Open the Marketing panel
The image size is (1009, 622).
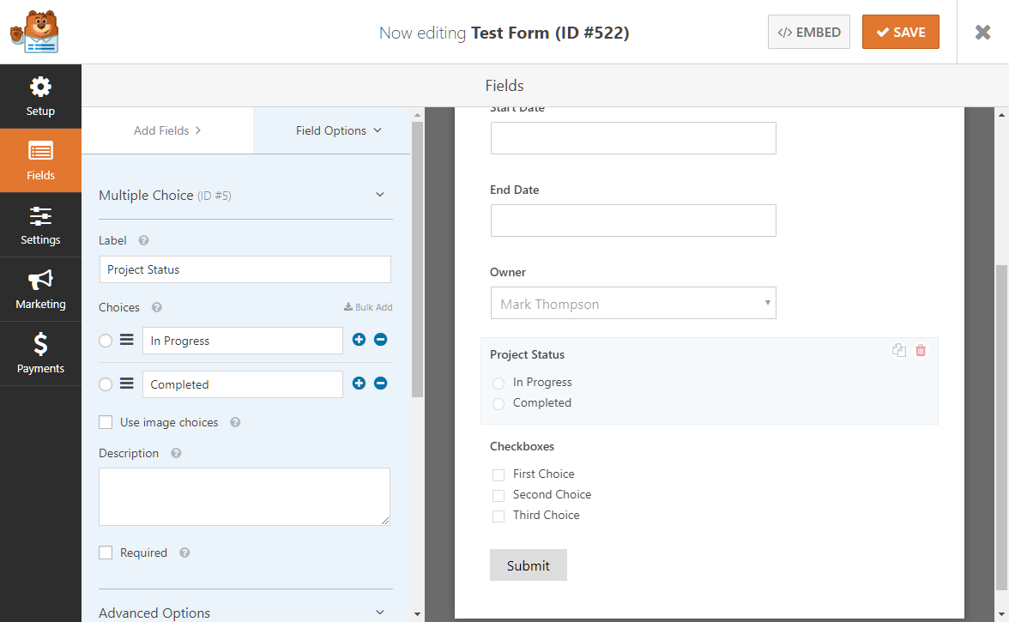click(40, 289)
